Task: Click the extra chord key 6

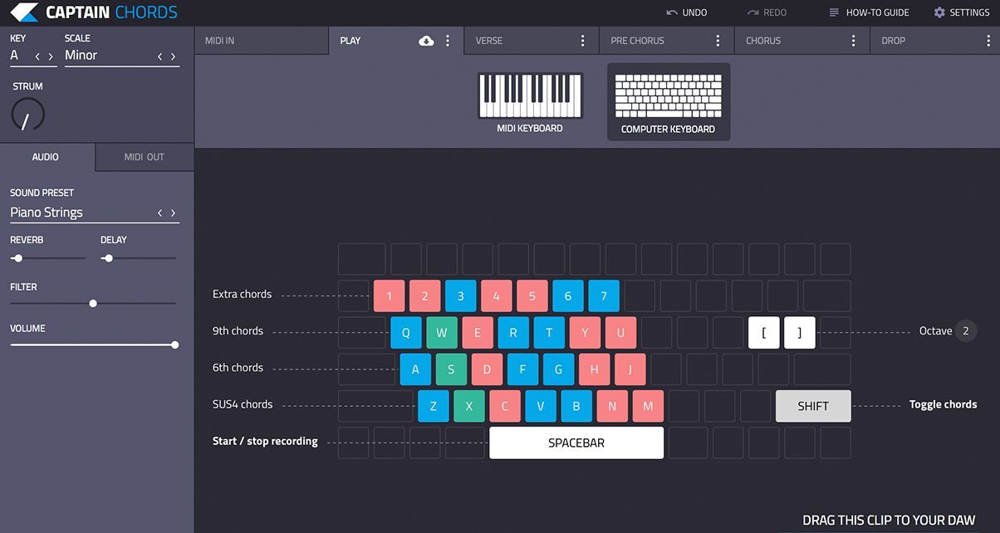Action: 568,296
